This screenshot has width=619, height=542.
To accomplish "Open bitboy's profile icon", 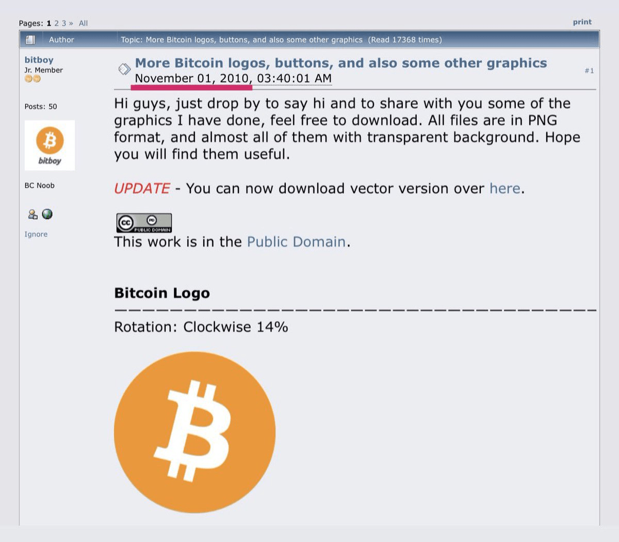I will (32, 214).
